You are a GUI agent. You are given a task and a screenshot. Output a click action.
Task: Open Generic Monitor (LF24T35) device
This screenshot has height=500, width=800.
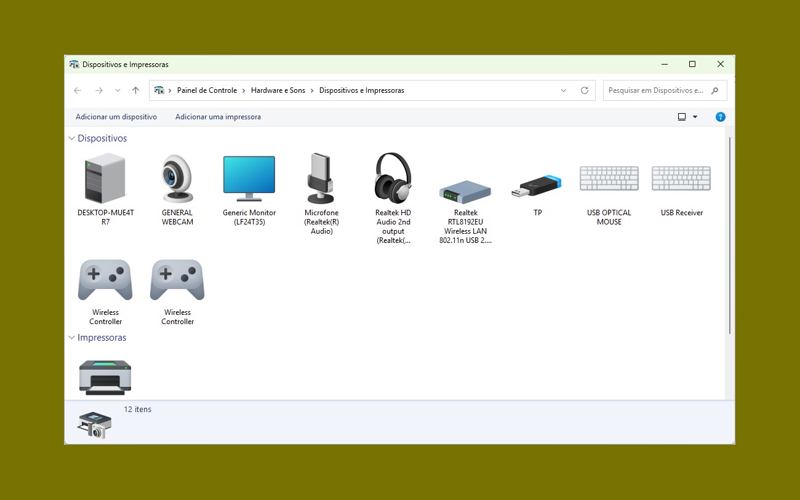[249, 178]
